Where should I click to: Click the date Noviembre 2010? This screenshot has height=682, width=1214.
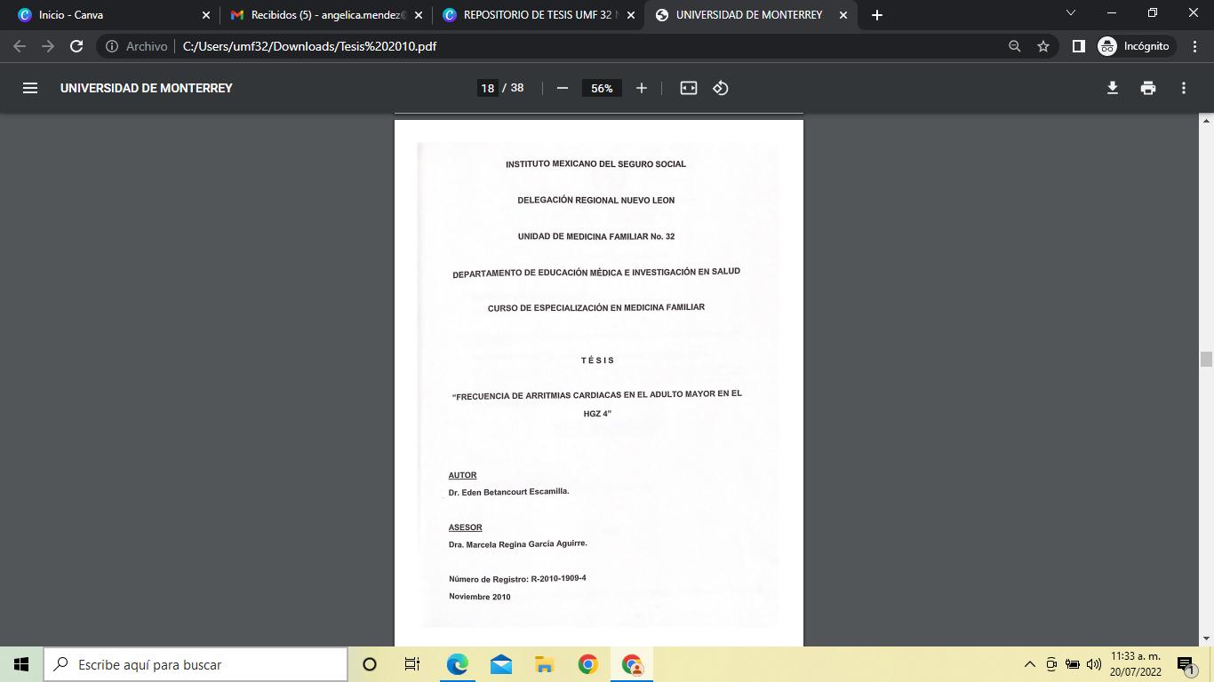[480, 597]
